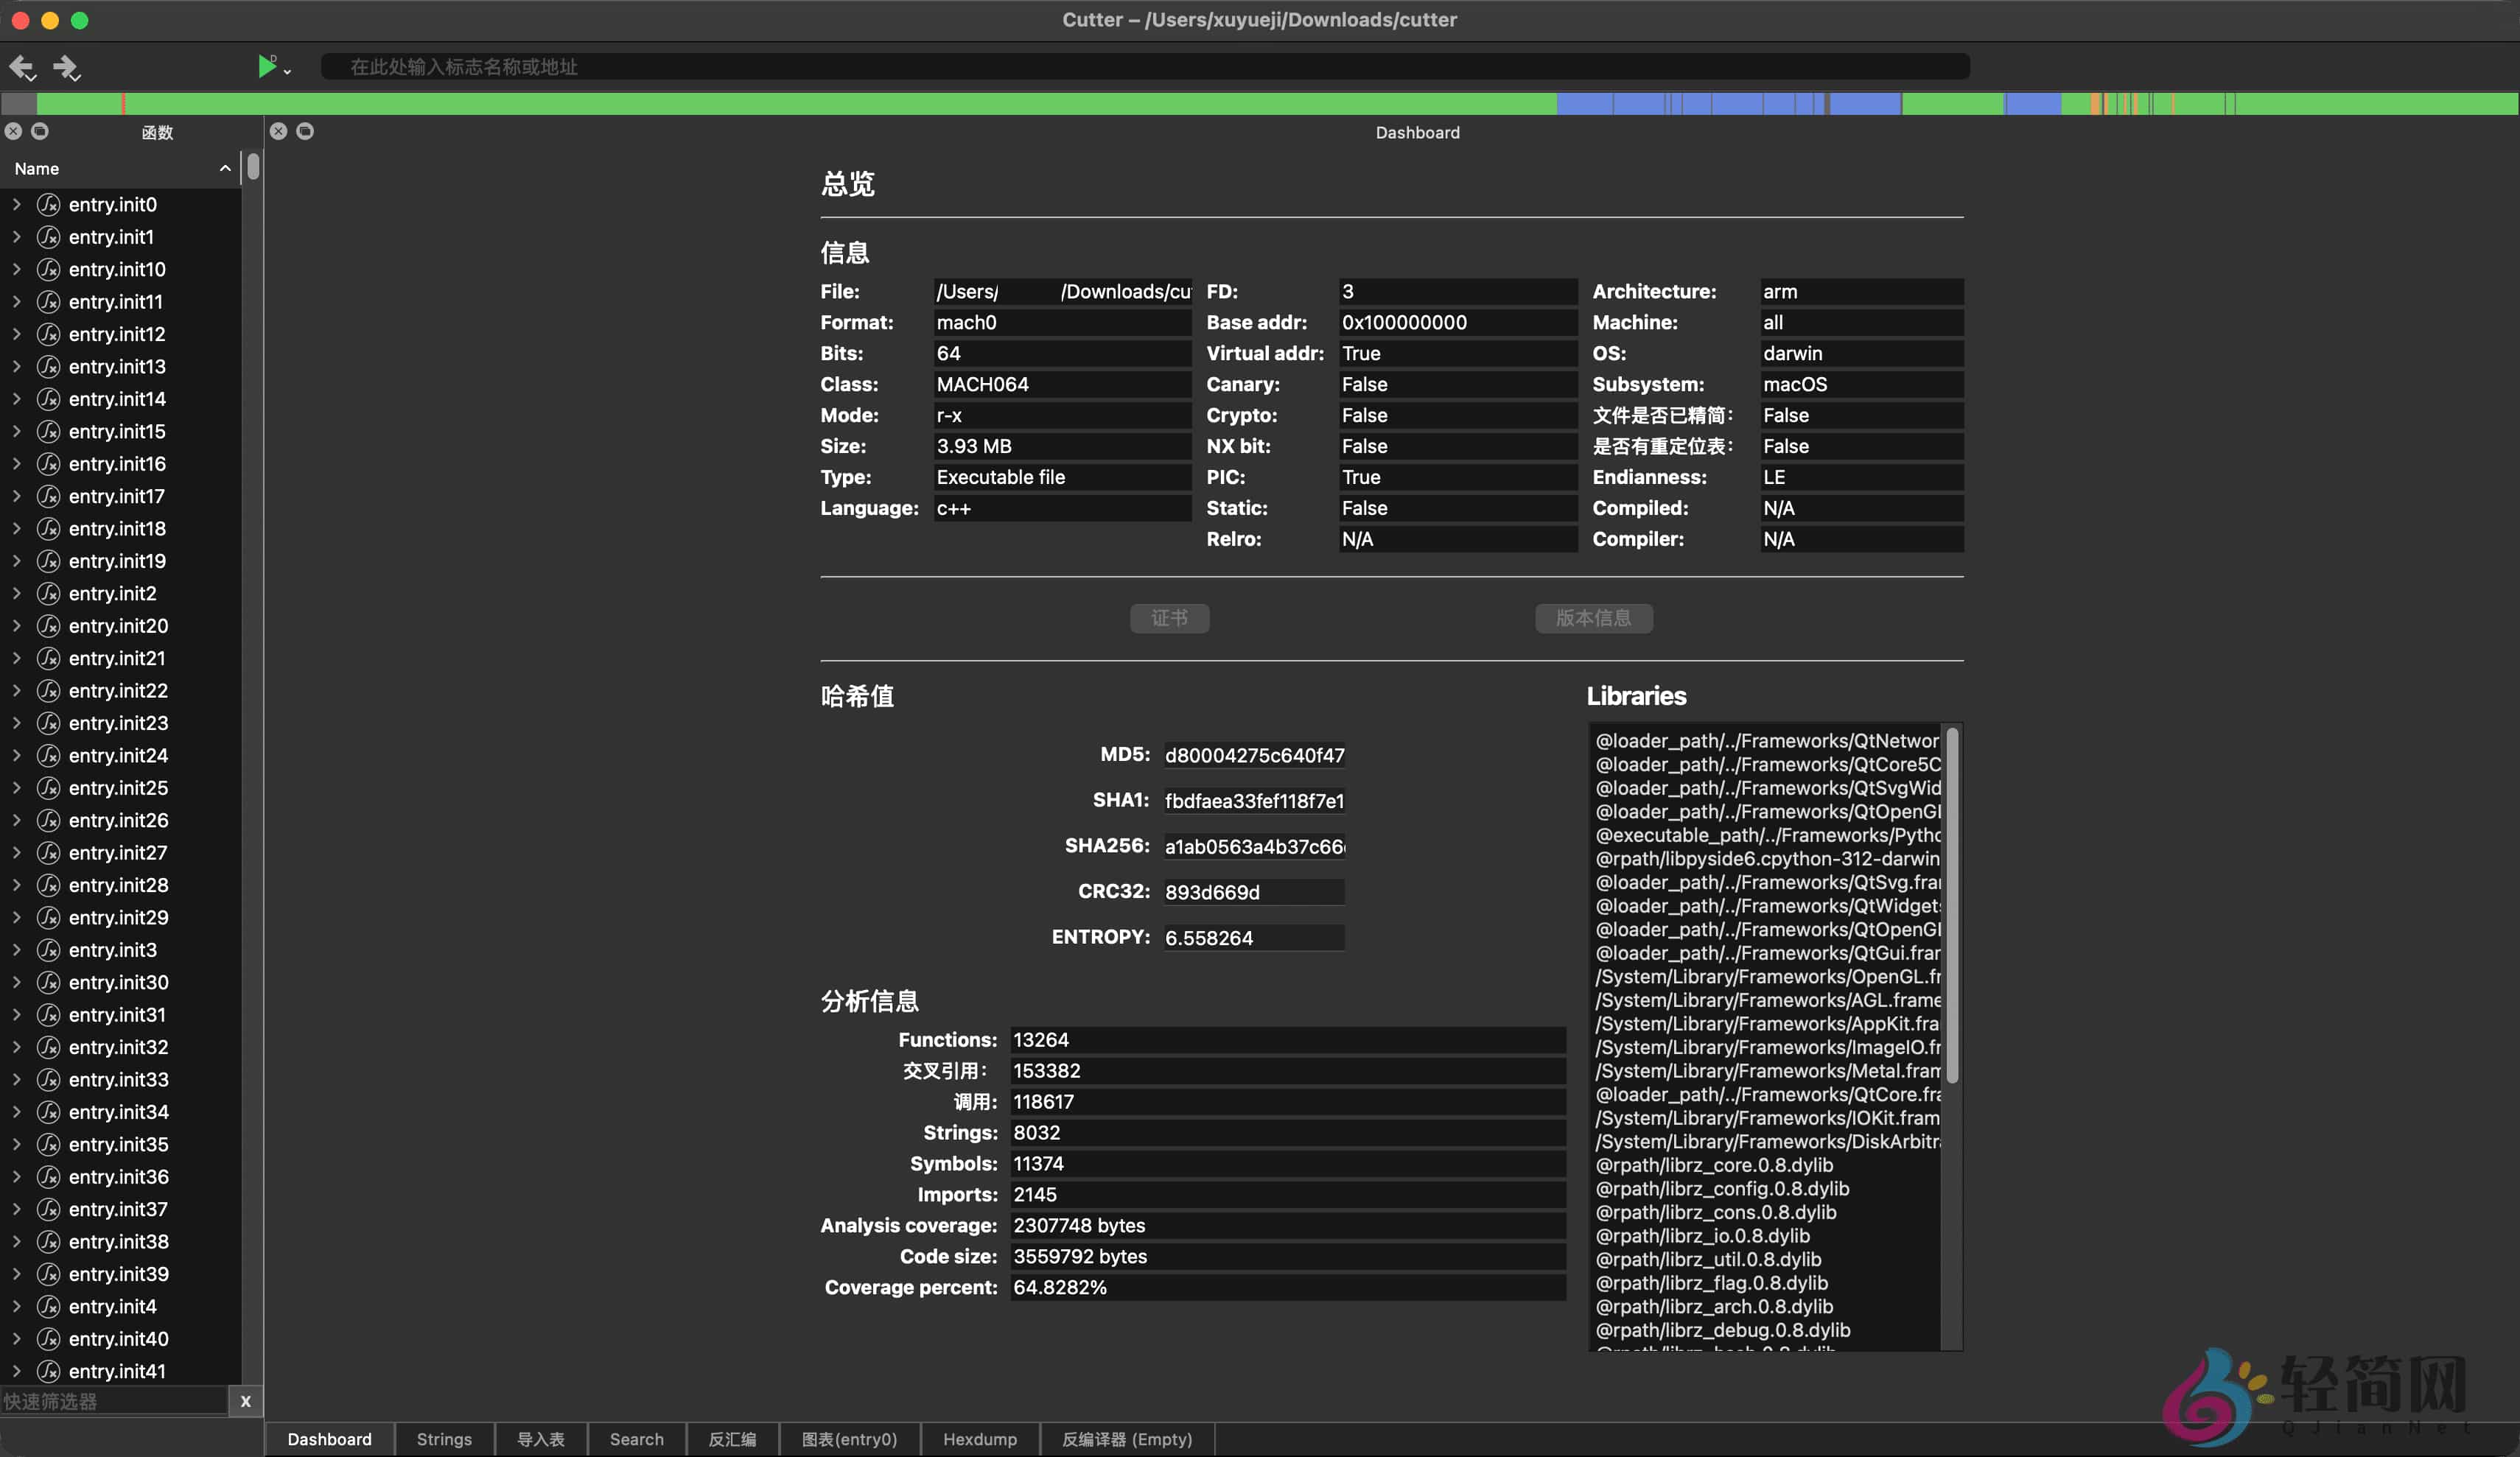Image resolution: width=2520 pixels, height=1457 pixels.
Task: Expand the entry.init0 tree item
Action: [17, 204]
